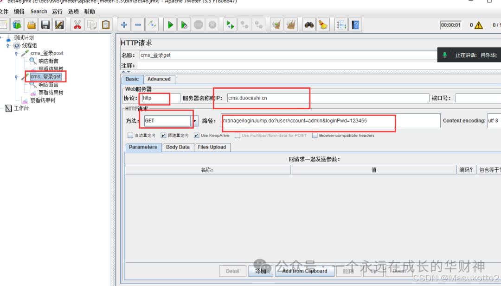
Task: Open function helper list icon
Action: pos(341,25)
